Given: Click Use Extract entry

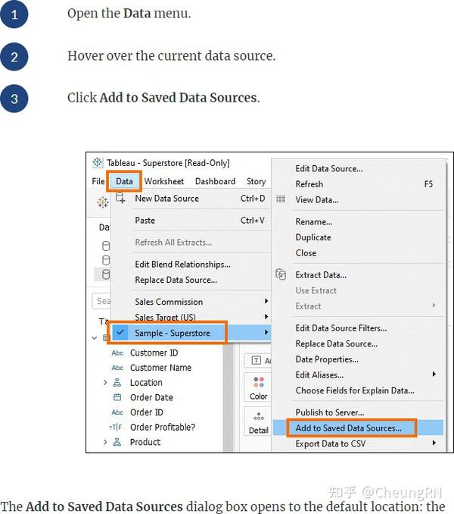Looking at the screenshot, I should 358,290.
